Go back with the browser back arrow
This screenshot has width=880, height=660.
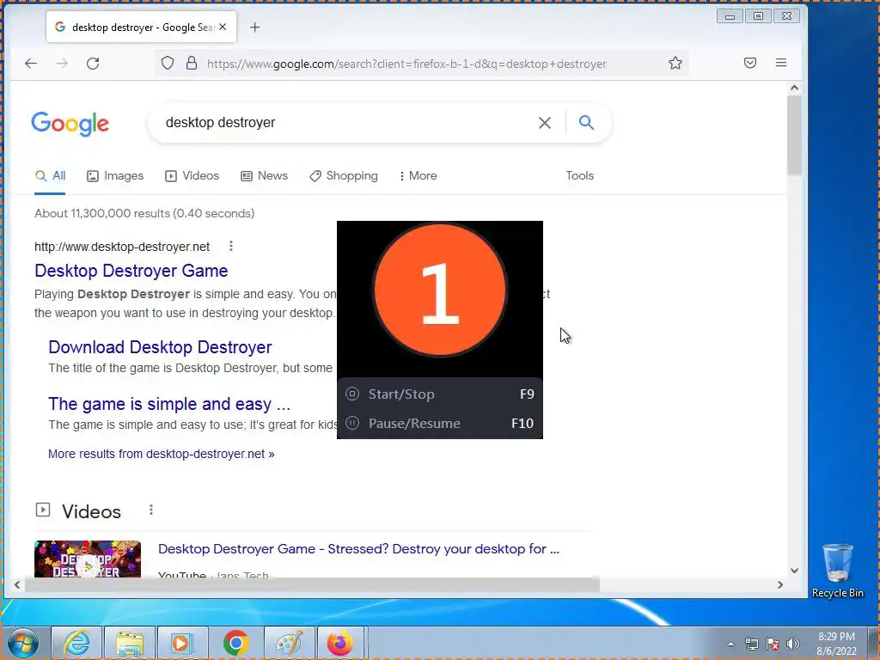tap(31, 64)
